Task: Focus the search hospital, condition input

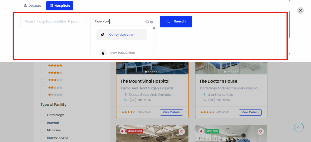Action: [x=53, y=21]
